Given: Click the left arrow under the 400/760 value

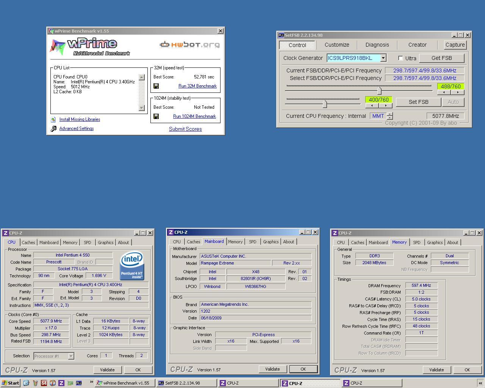Looking at the screenshot, I should 372,105.
